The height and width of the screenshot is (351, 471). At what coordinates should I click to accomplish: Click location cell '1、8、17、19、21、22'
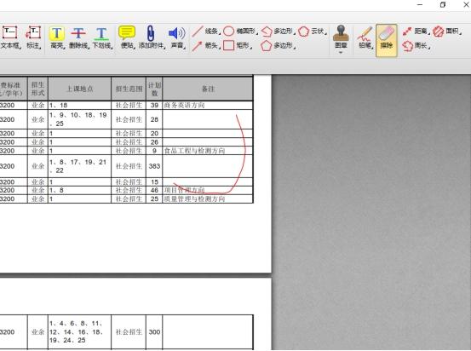coord(79,166)
